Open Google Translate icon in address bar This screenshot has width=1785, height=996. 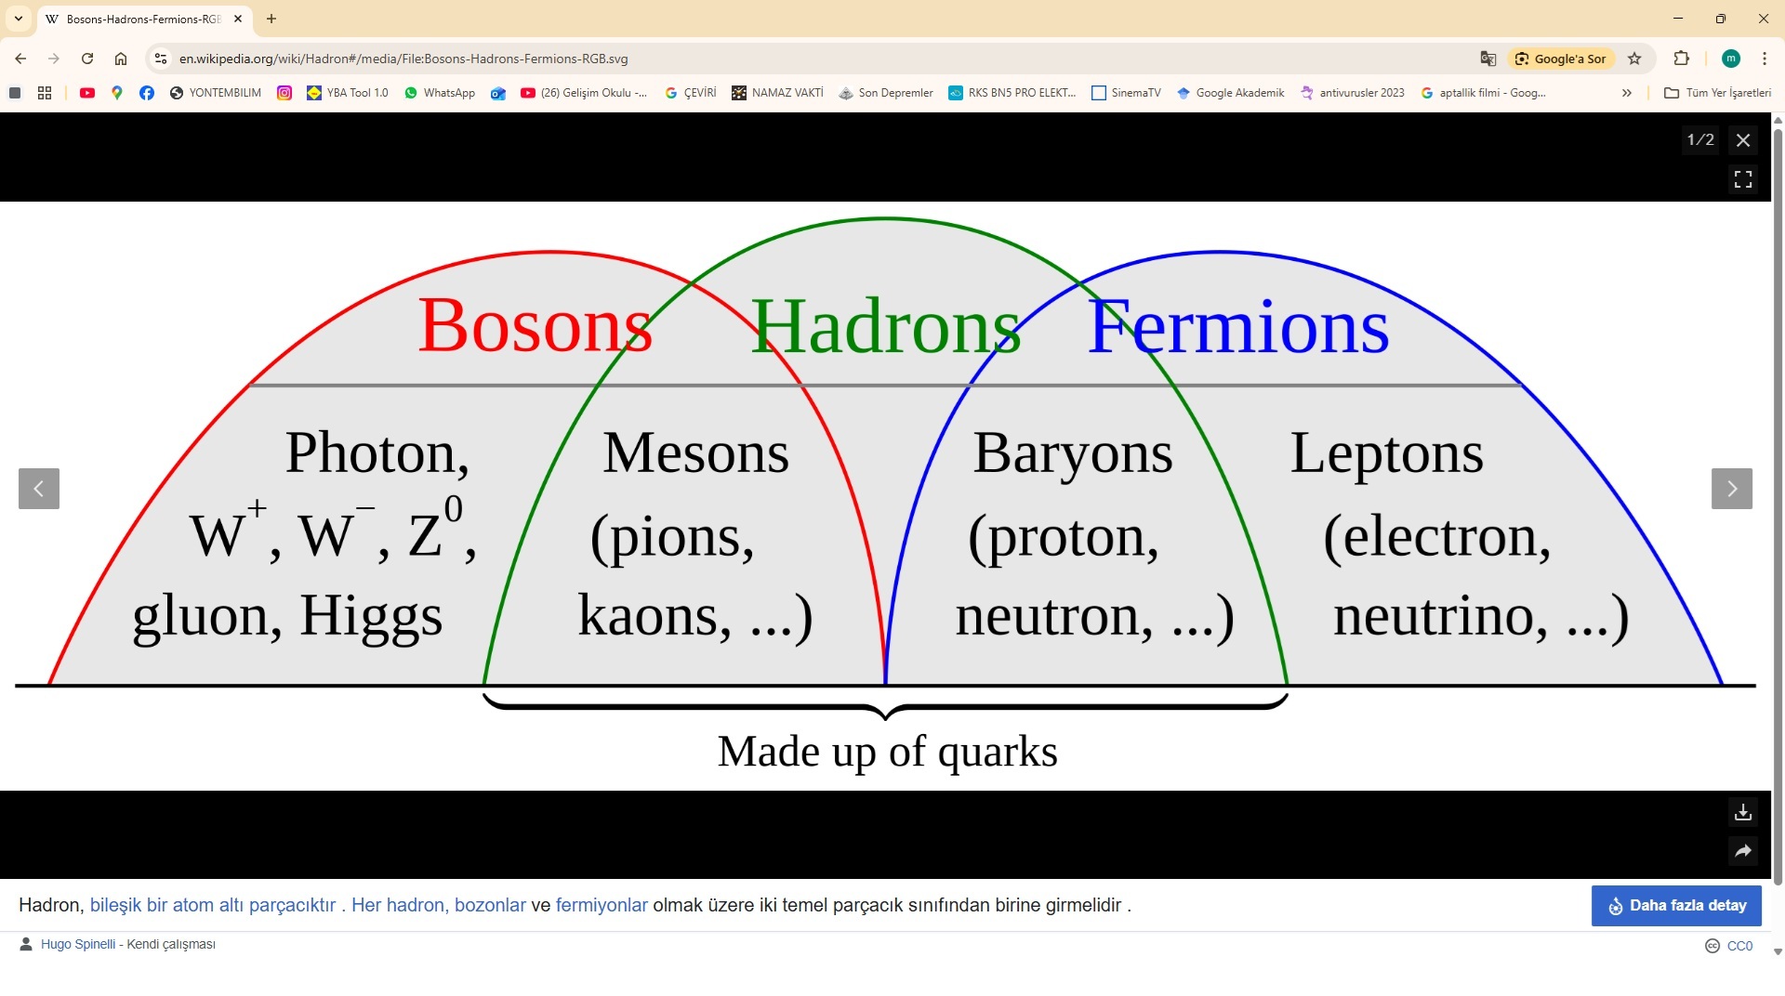(1487, 59)
